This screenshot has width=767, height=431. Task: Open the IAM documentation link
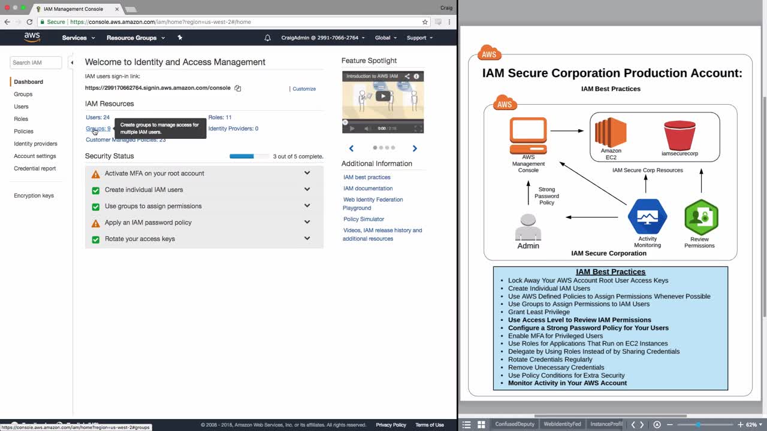368,189
